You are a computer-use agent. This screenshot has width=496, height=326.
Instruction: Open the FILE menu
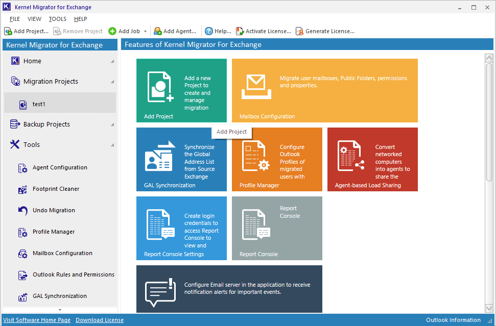pyautogui.click(x=15, y=19)
